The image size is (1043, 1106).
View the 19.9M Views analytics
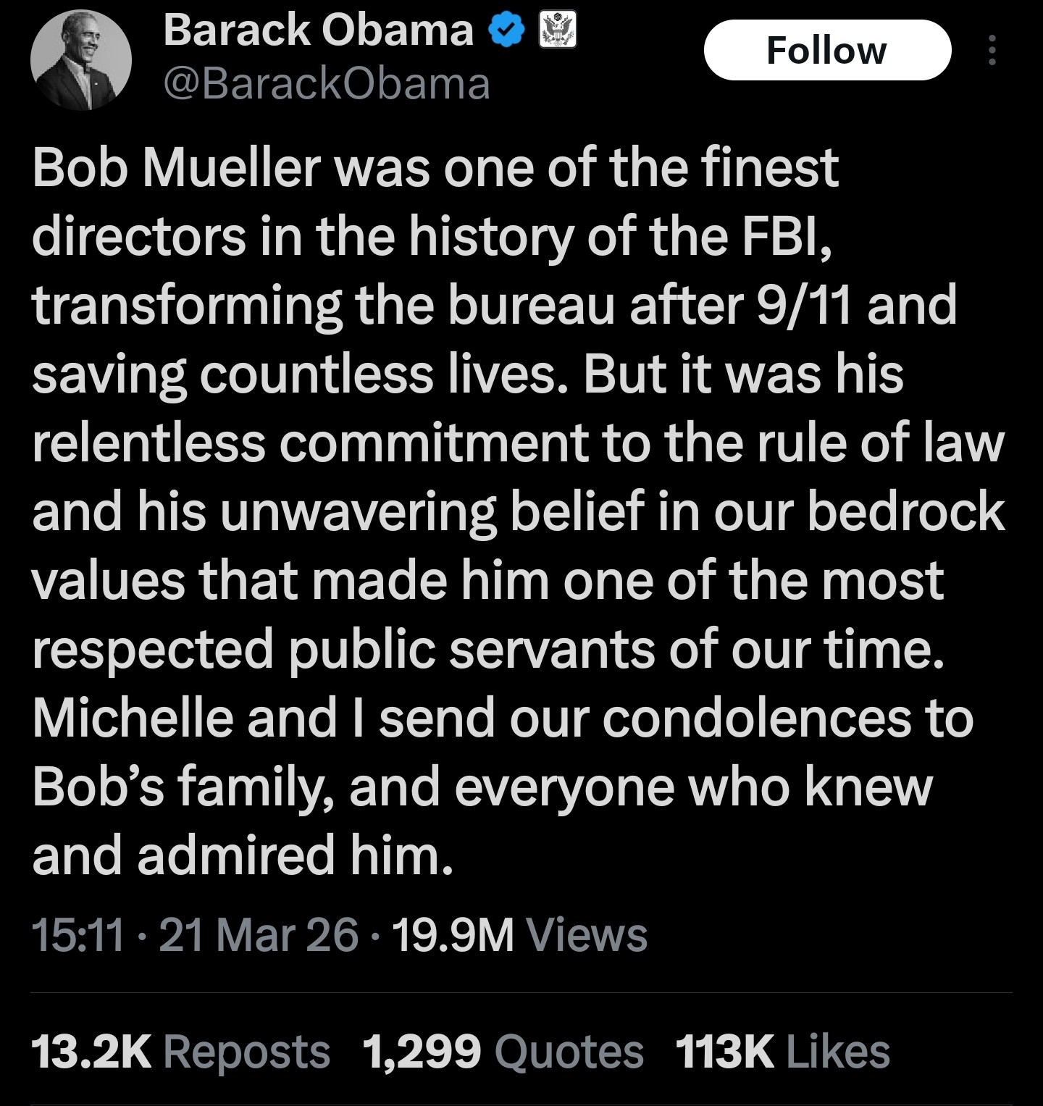tap(519, 934)
